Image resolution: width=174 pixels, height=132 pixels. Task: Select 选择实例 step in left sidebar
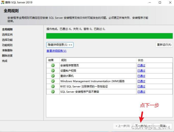[7, 35]
